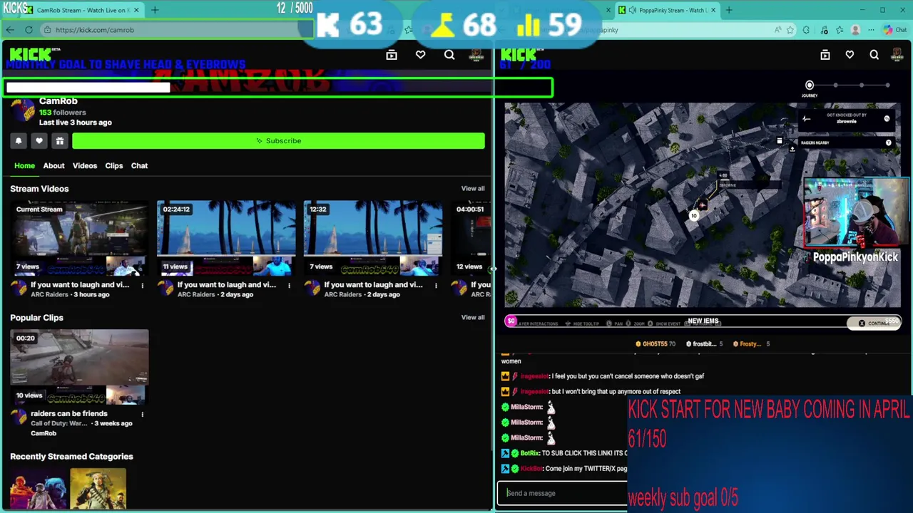Viewport: 913px width, 513px height.
Task: Click CamRob channel name under the clip
Action: click(44, 433)
